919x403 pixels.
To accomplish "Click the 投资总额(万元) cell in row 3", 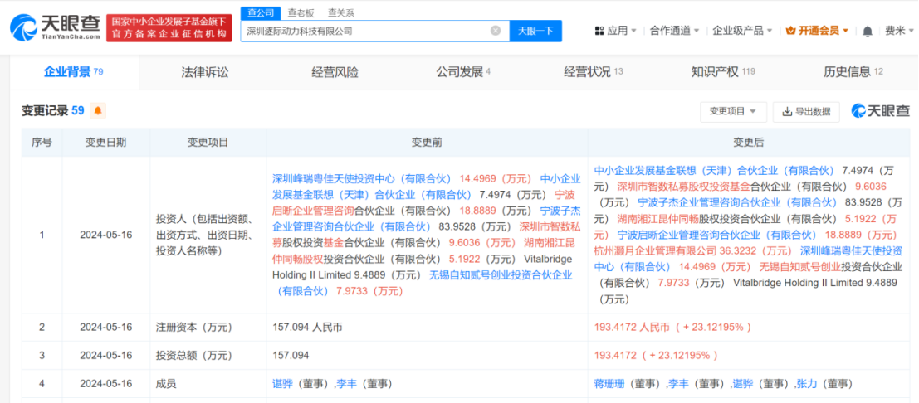I will 208,355.
